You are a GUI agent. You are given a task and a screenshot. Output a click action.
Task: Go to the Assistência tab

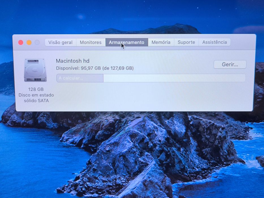coord(214,42)
